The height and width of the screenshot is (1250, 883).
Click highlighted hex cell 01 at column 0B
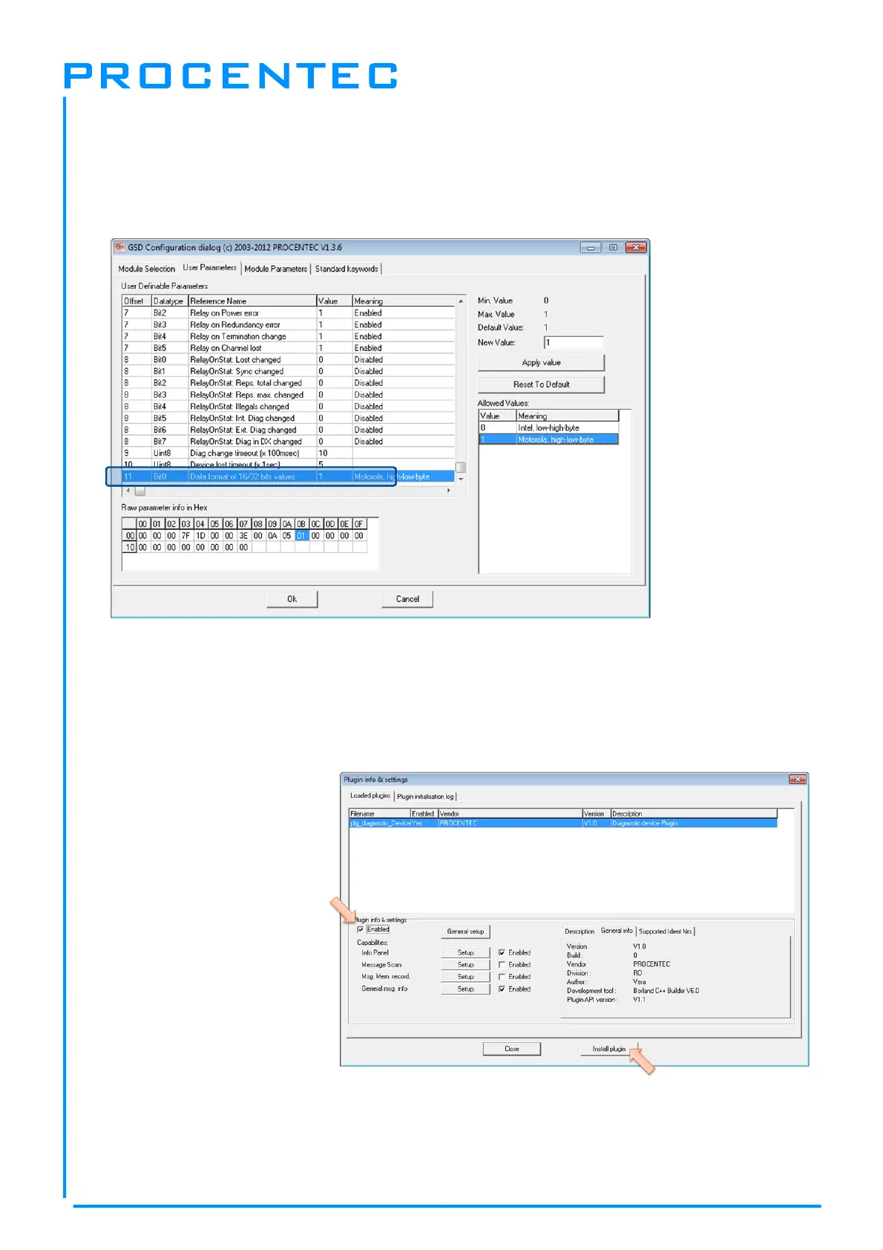click(x=301, y=536)
